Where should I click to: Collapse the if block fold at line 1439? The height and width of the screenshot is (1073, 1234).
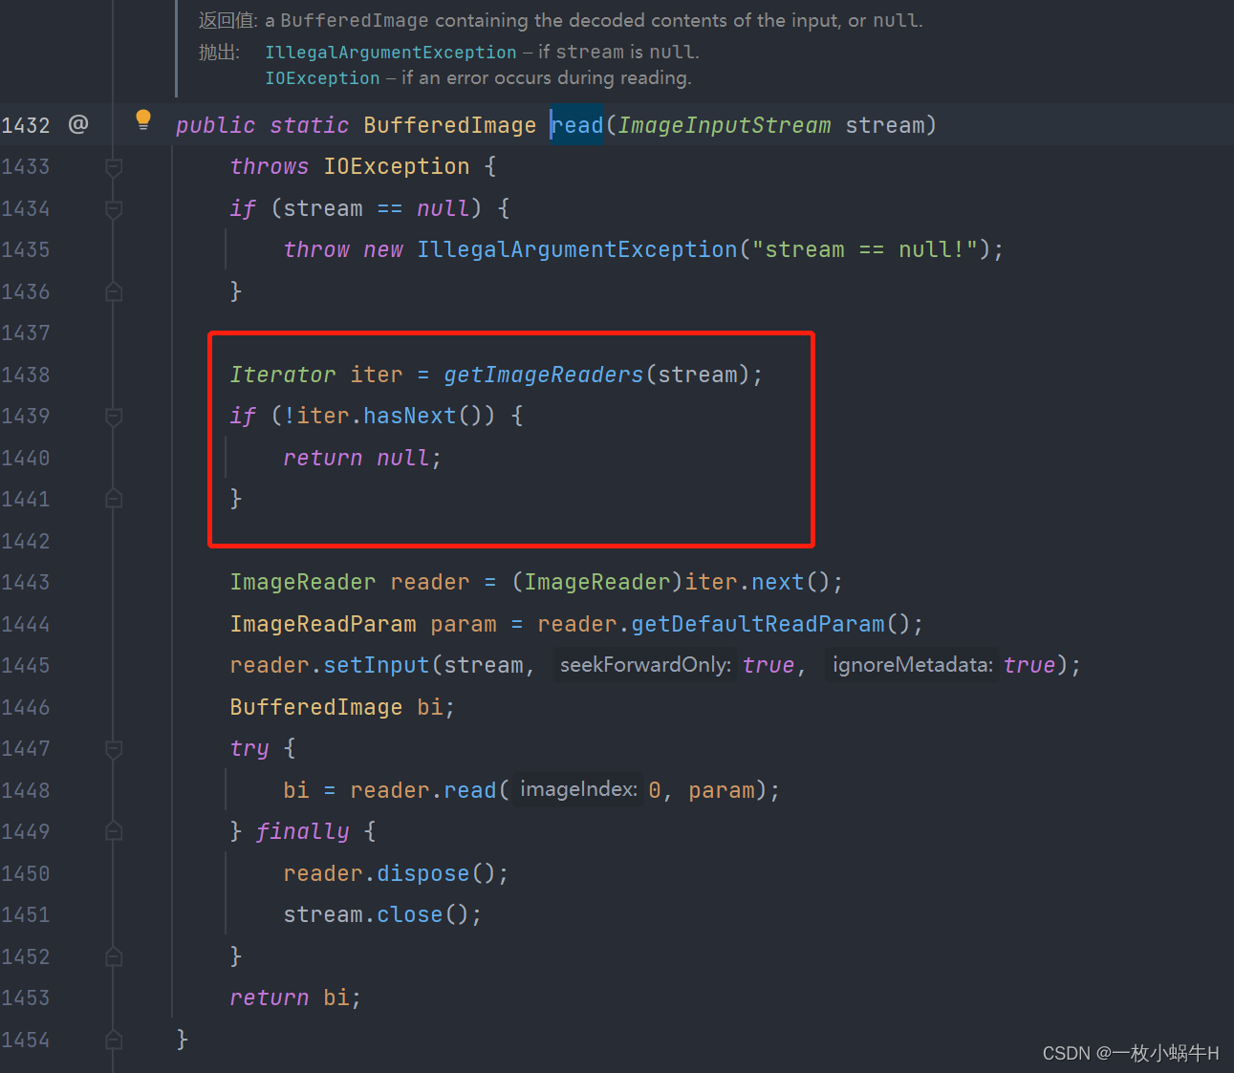tap(114, 417)
